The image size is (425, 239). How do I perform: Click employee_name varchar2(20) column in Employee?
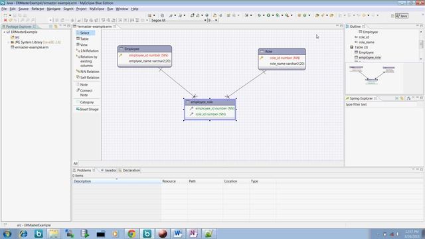pos(149,61)
